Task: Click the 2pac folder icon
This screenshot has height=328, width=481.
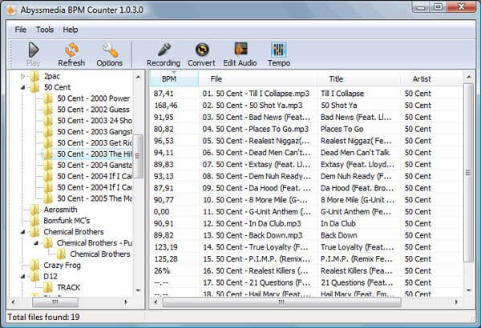Action: click(x=34, y=76)
